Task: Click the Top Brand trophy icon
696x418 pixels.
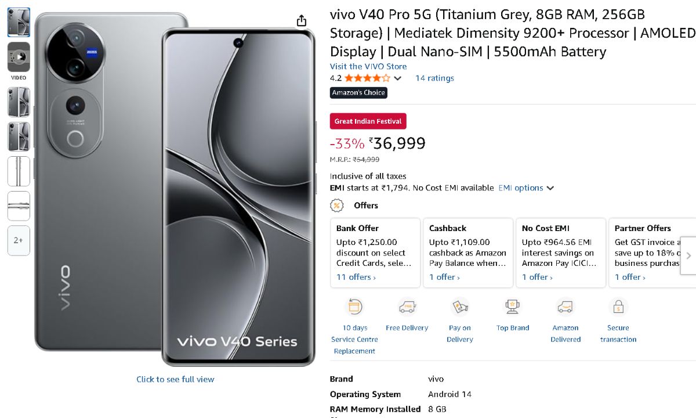Action: coord(513,307)
